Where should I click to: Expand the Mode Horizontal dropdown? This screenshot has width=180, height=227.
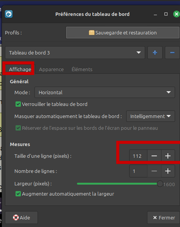click(x=105, y=92)
